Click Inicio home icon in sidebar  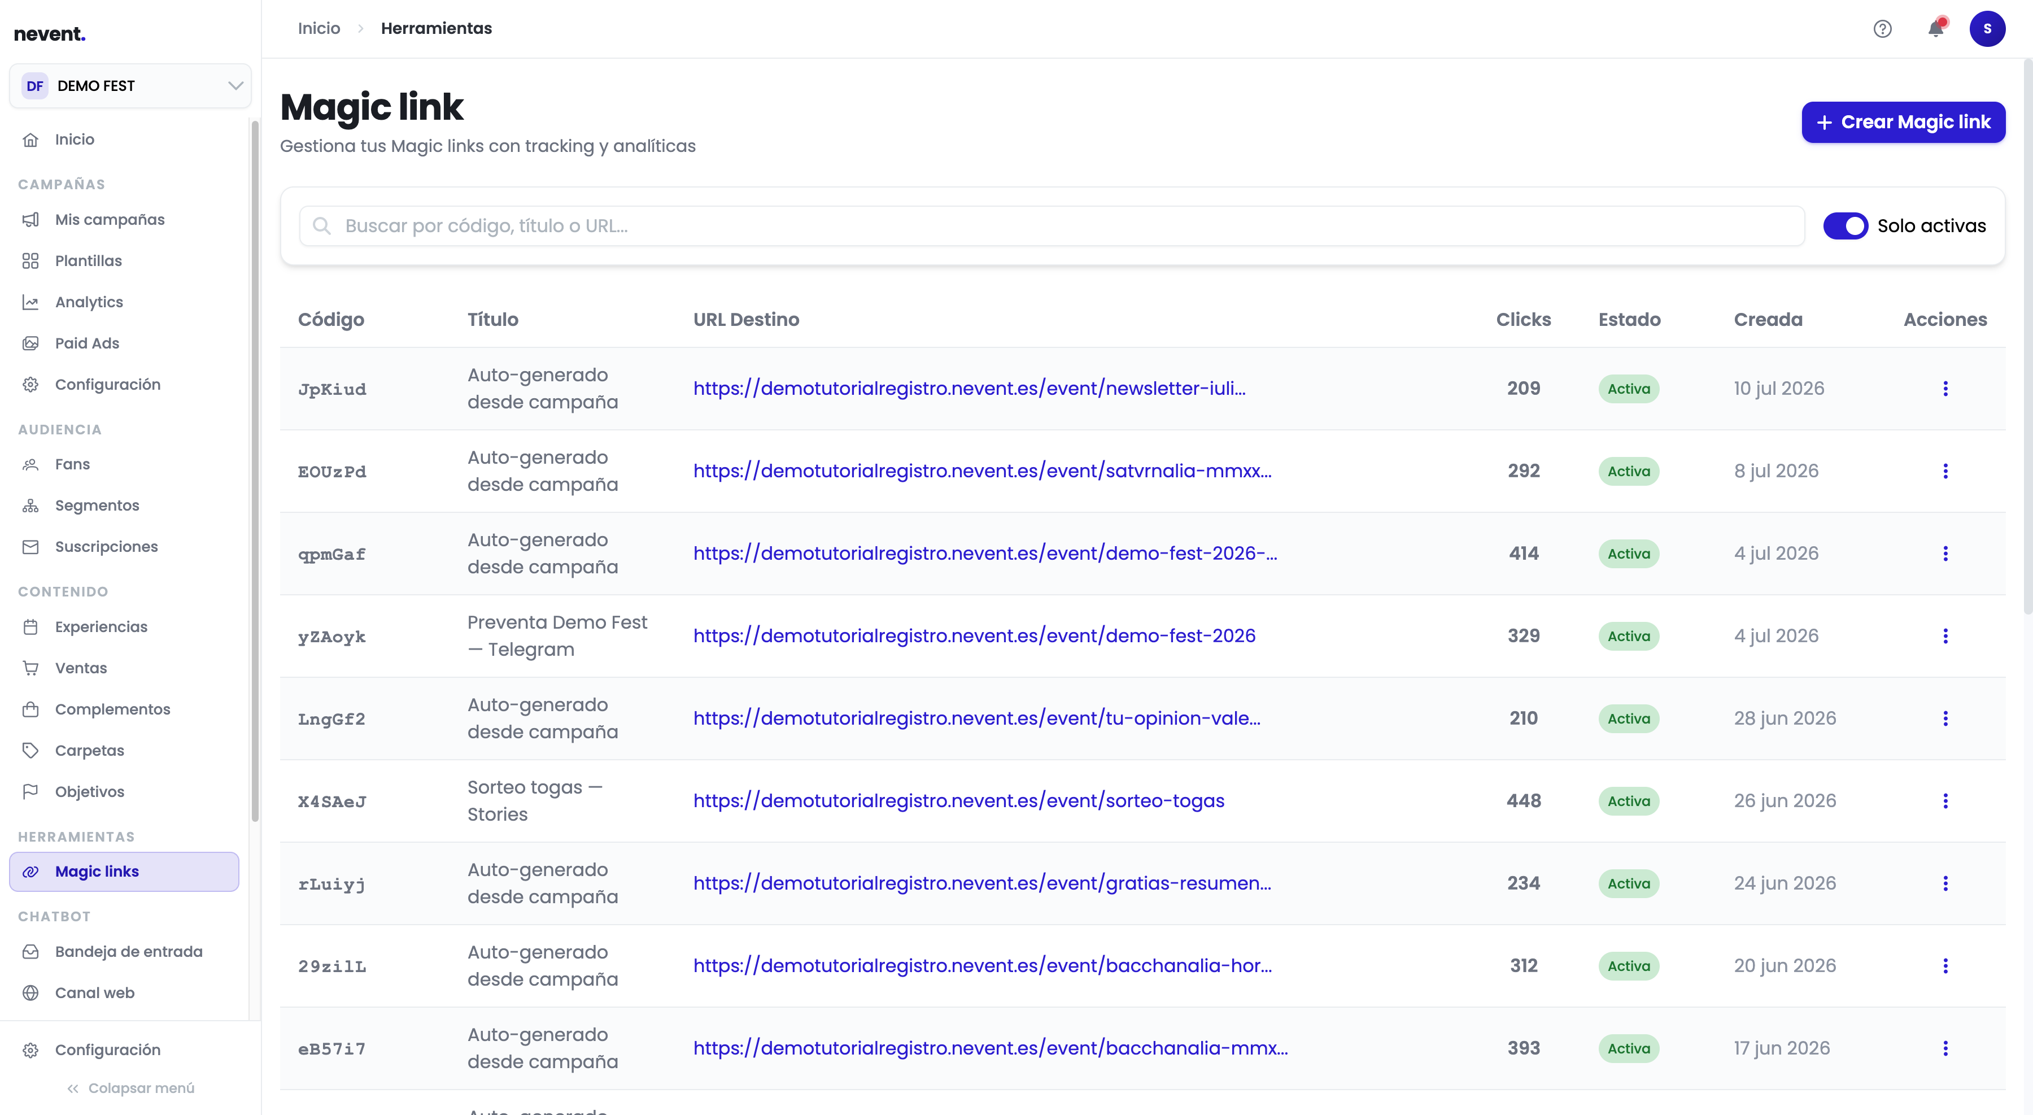pyautogui.click(x=31, y=140)
